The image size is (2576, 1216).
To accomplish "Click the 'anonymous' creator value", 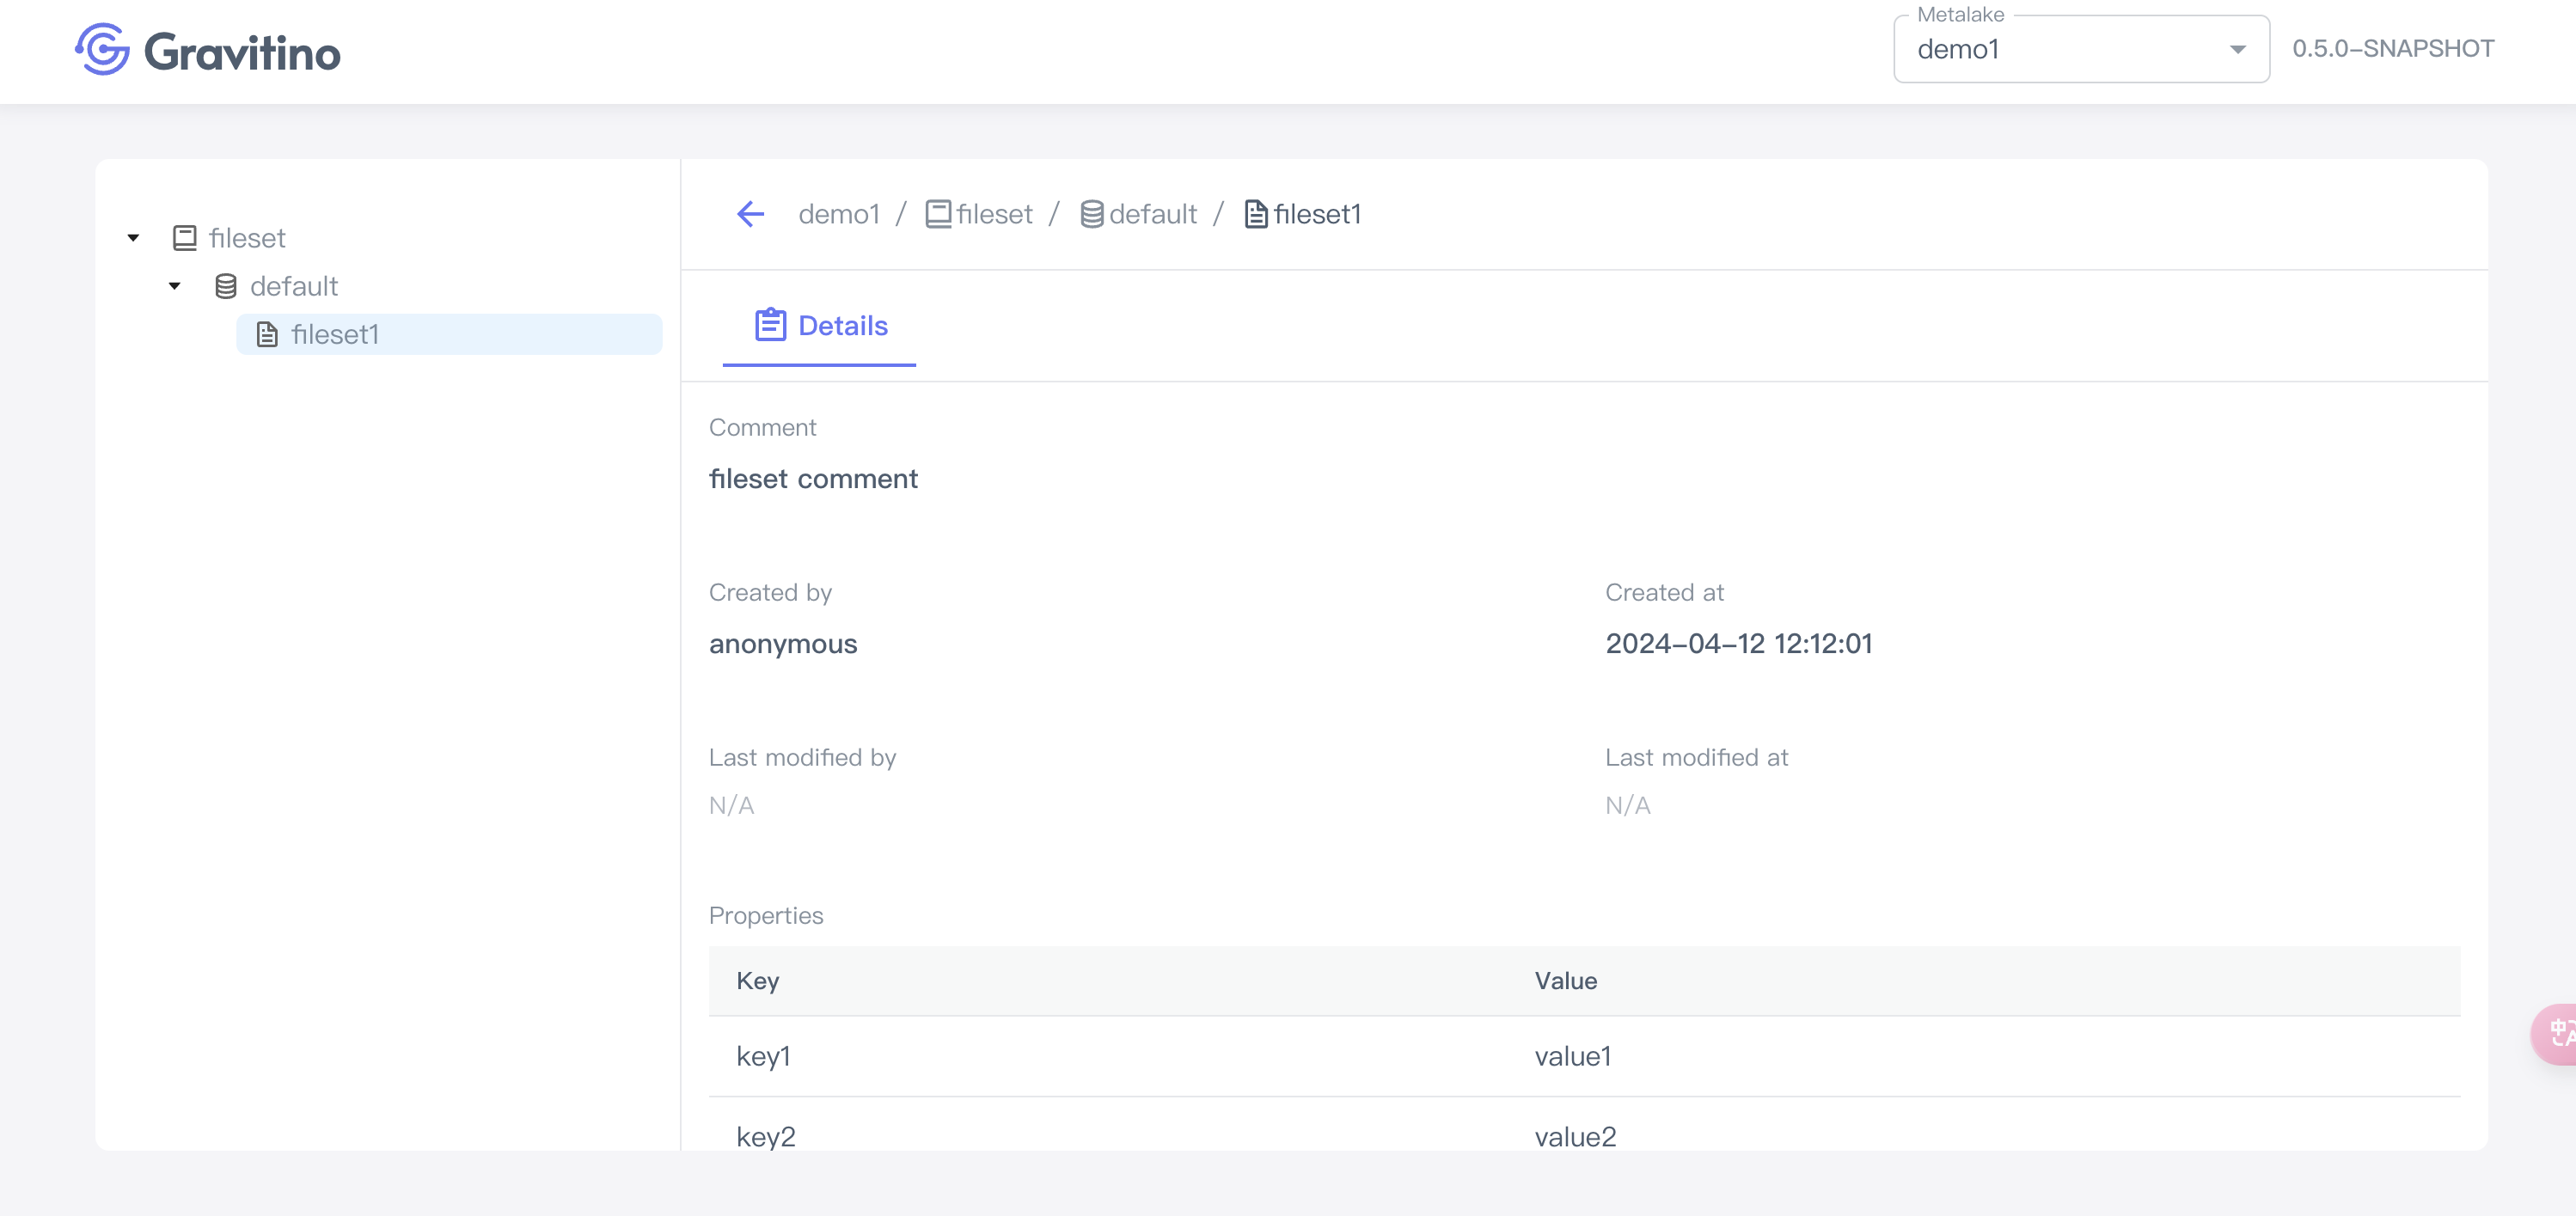I will [783, 644].
